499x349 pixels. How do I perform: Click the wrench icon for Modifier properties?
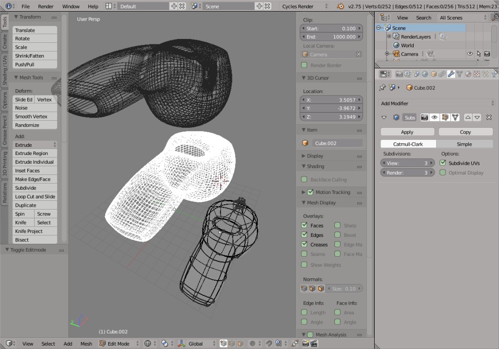tap(451, 74)
